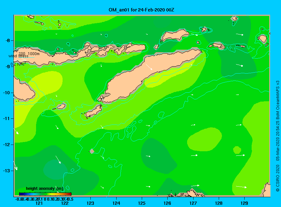
Task: Select Rote island southwest of Timor
Action: point(93,111)
